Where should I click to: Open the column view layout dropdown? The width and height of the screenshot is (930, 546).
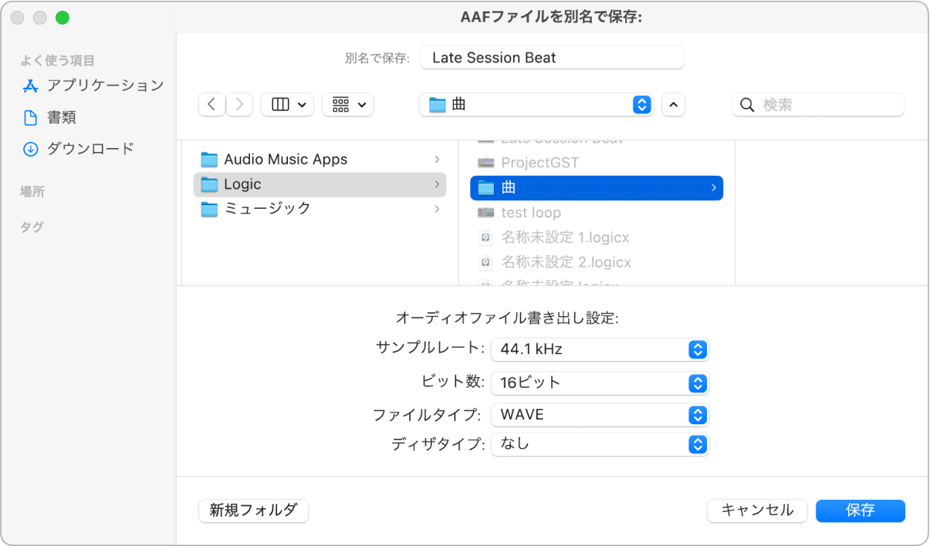(287, 104)
